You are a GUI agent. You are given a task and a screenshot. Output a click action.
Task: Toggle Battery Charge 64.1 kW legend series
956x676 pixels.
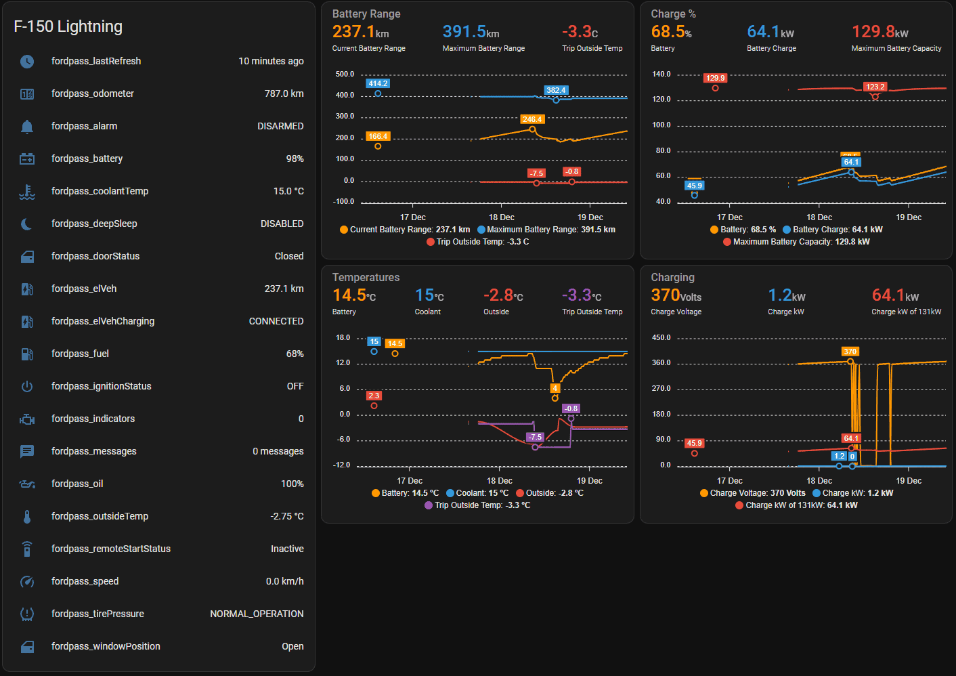[x=833, y=230]
